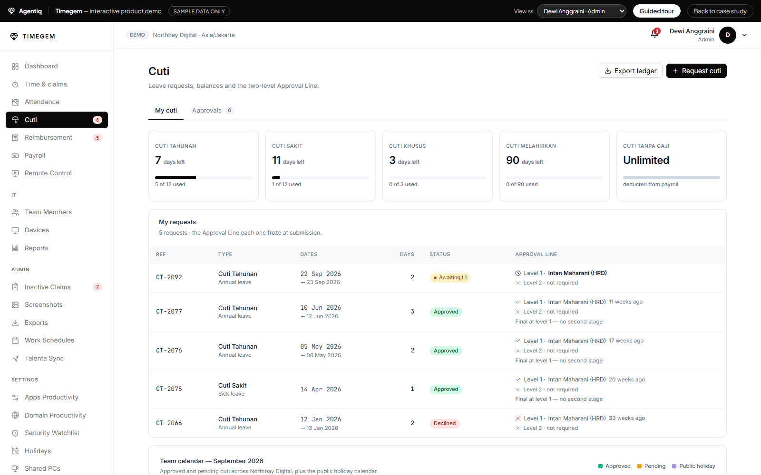Click the SAMPLE DATA ONLY badge
The width and height of the screenshot is (761, 475).
(199, 11)
